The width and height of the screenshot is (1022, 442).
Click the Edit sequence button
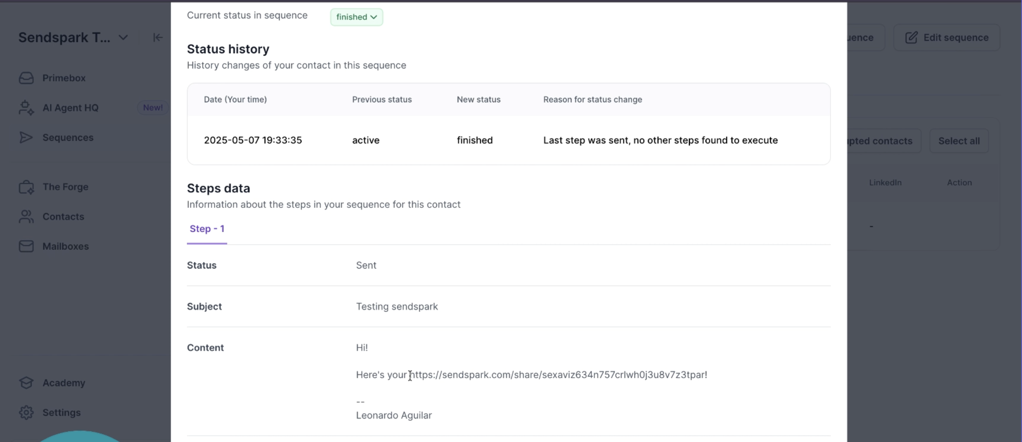click(x=946, y=38)
